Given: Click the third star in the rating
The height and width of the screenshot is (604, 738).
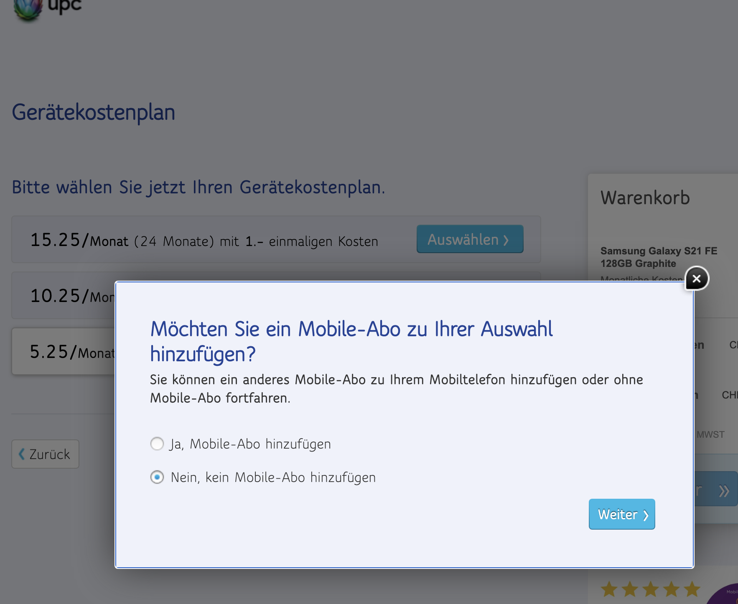Looking at the screenshot, I should pyautogui.click(x=651, y=589).
